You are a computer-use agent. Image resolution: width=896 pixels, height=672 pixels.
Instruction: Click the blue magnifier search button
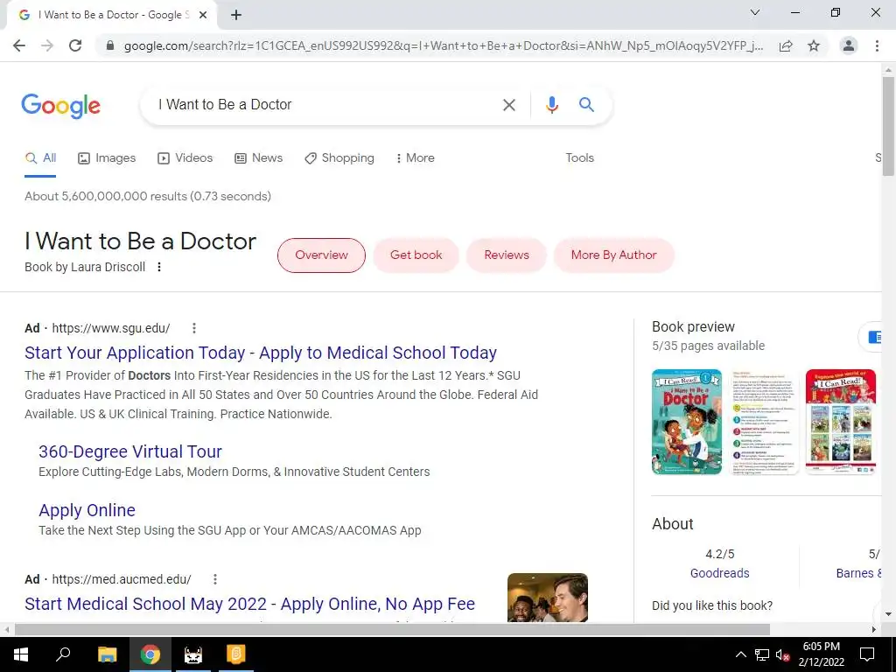tap(586, 105)
